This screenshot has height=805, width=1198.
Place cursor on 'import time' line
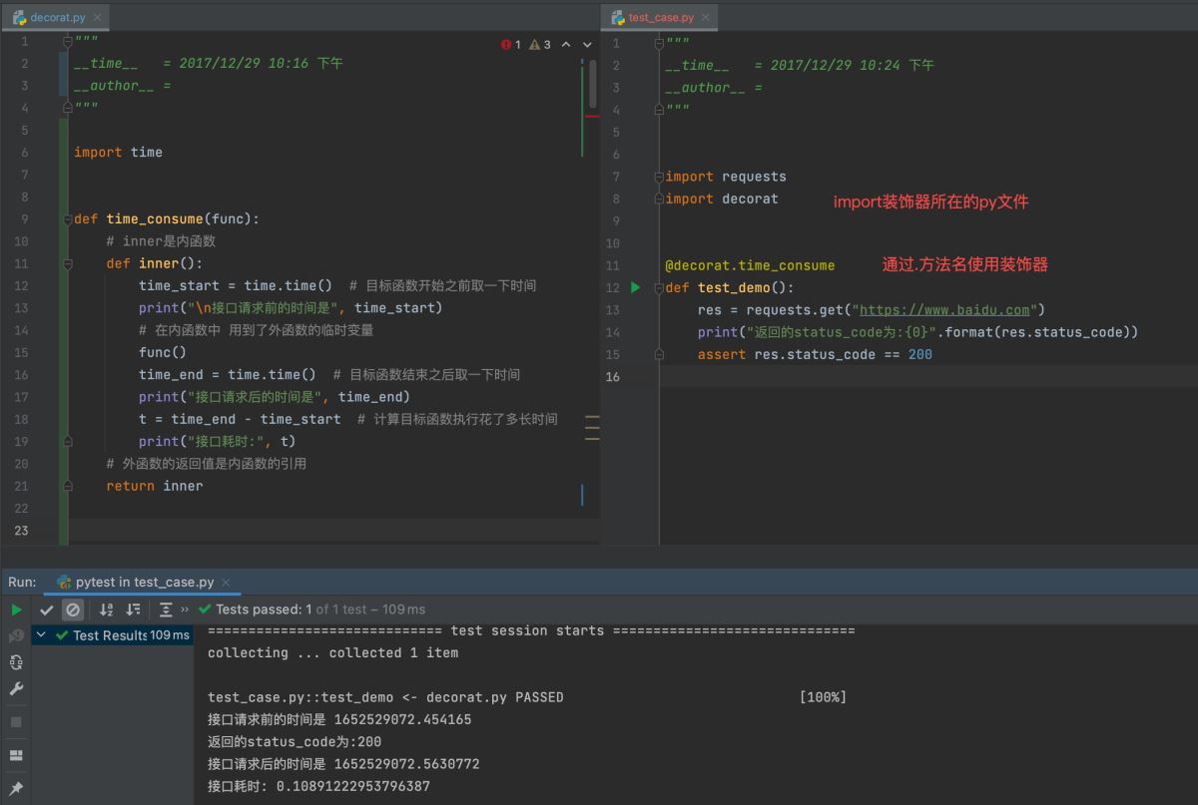118,153
